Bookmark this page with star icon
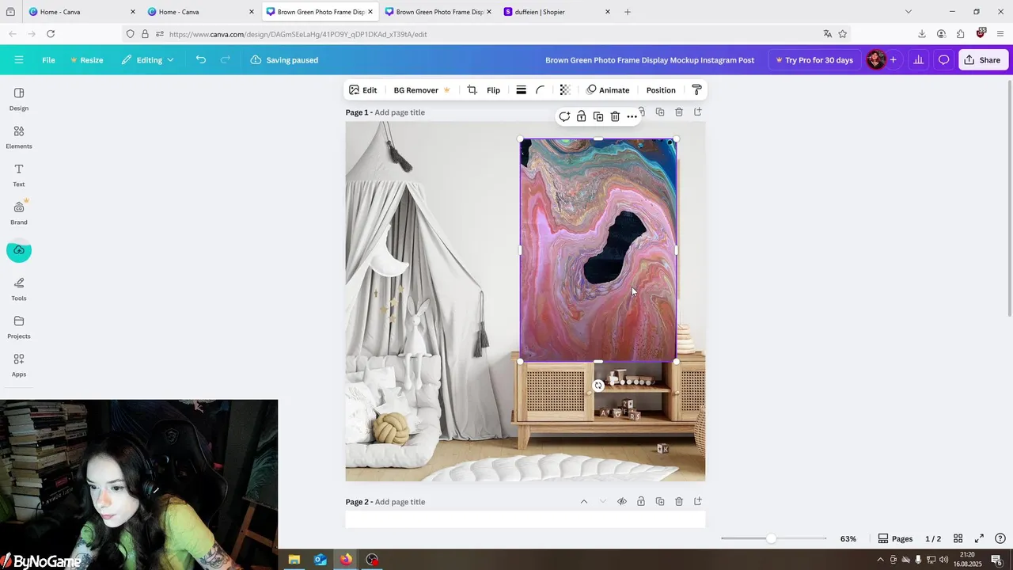Screen dimensions: 1013x570 843,34
